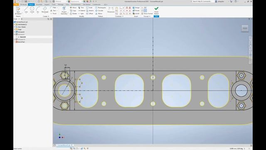Open the View ribbon tab
The height and width of the screenshot is (150, 266).
(x=67, y=5)
